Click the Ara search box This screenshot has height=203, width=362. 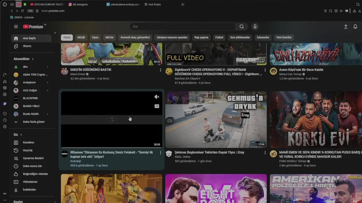183,27
